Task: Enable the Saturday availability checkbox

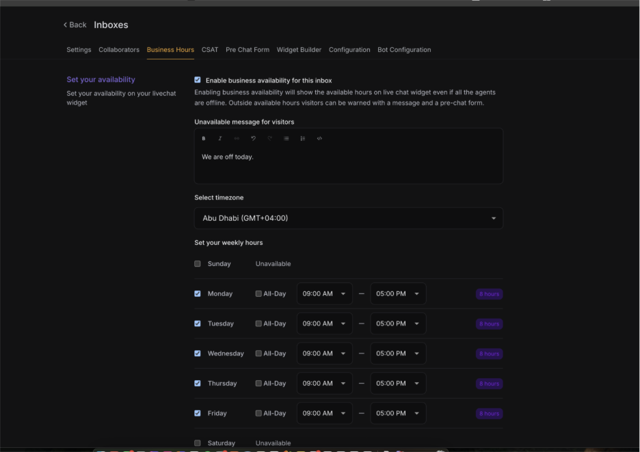Action: [x=198, y=443]
